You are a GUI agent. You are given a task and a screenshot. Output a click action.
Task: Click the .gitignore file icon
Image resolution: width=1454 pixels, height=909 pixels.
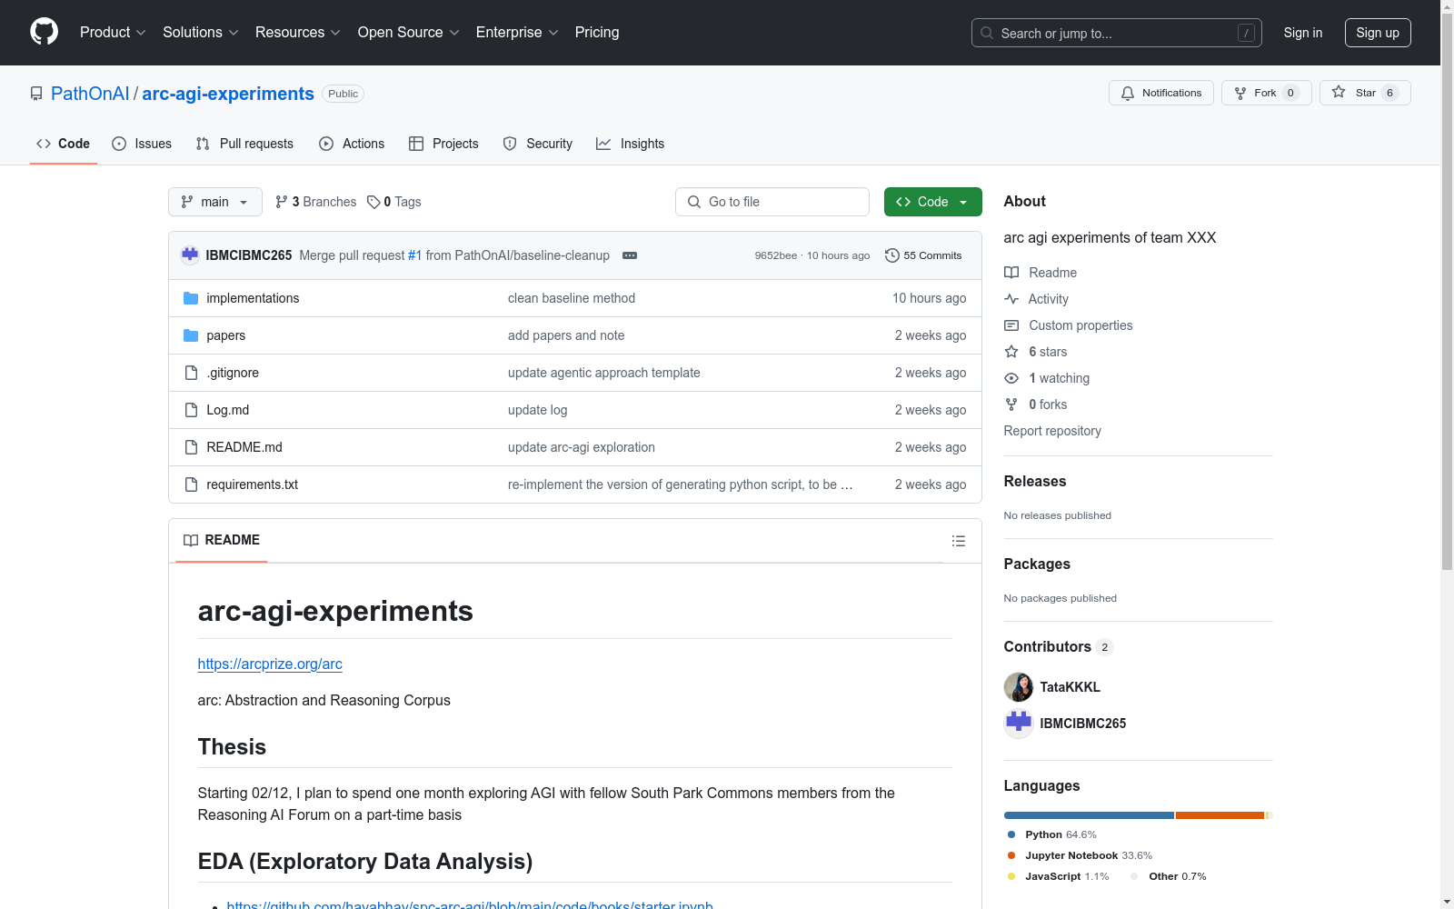click(x=191, y=373)
